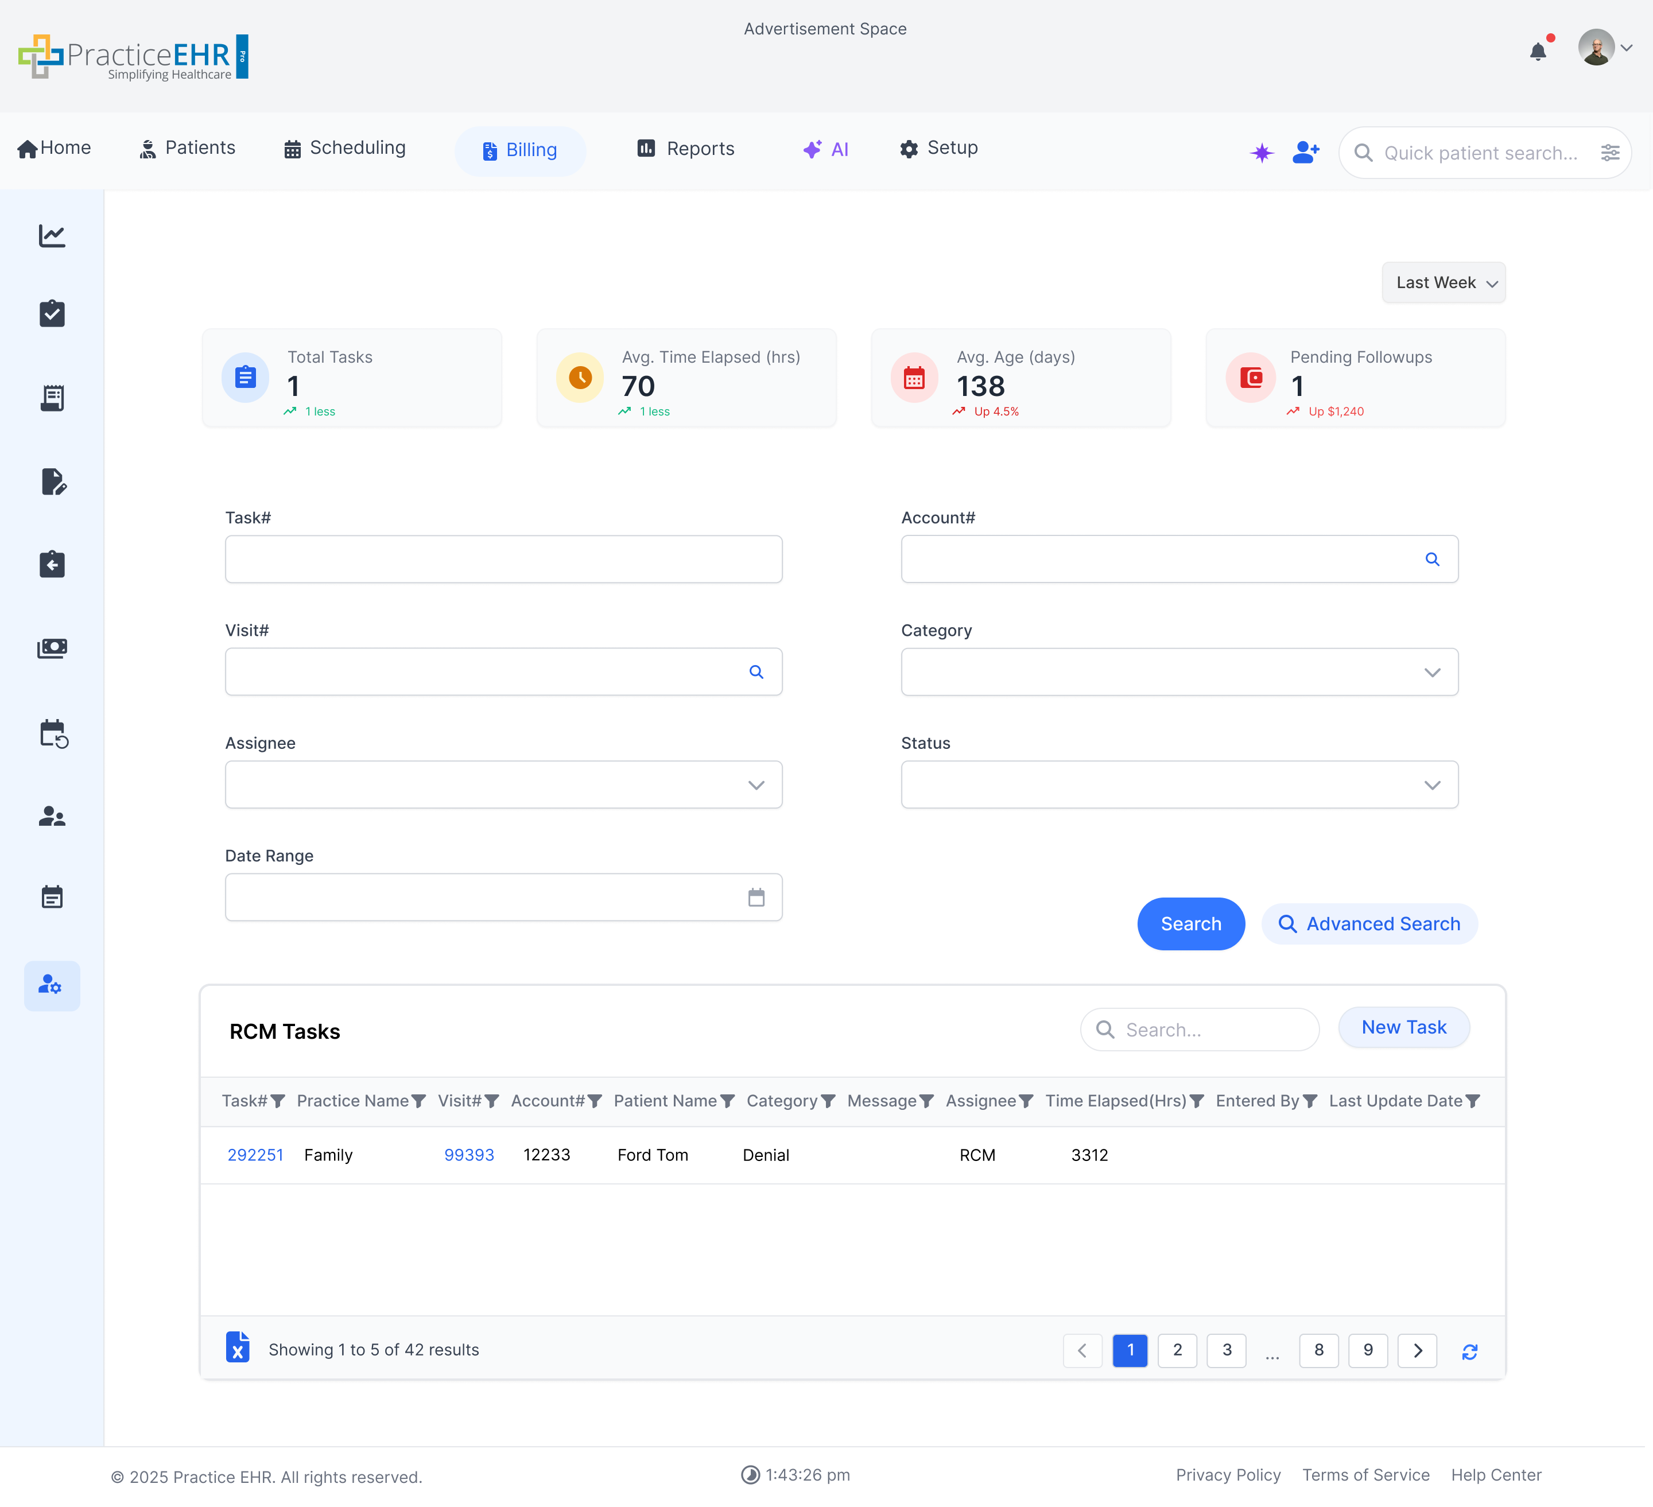Open the notifications bell icon
This screenshot has height=1507, width=1653.
[x=1538, y=52]
